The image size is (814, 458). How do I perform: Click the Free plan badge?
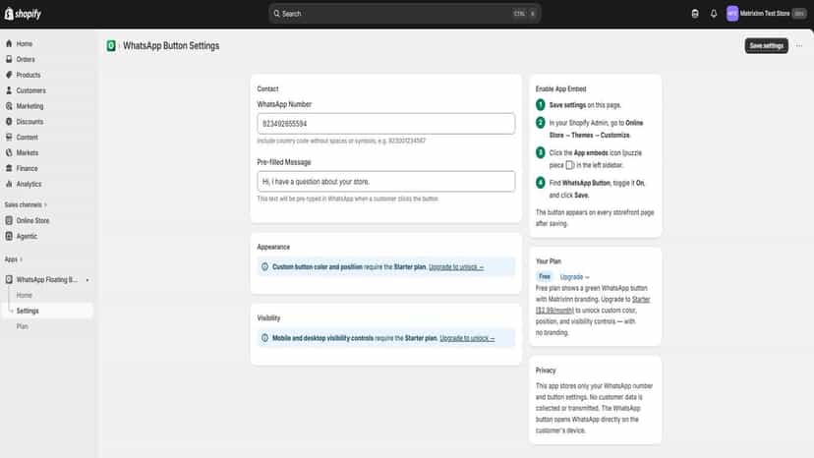click(544, 277)
